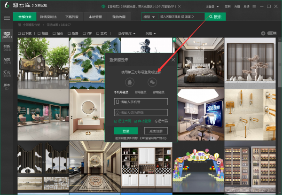The image size is (282, 195).
Task: Select the 邮箱登录 login tab
Action: pos(158,93)
